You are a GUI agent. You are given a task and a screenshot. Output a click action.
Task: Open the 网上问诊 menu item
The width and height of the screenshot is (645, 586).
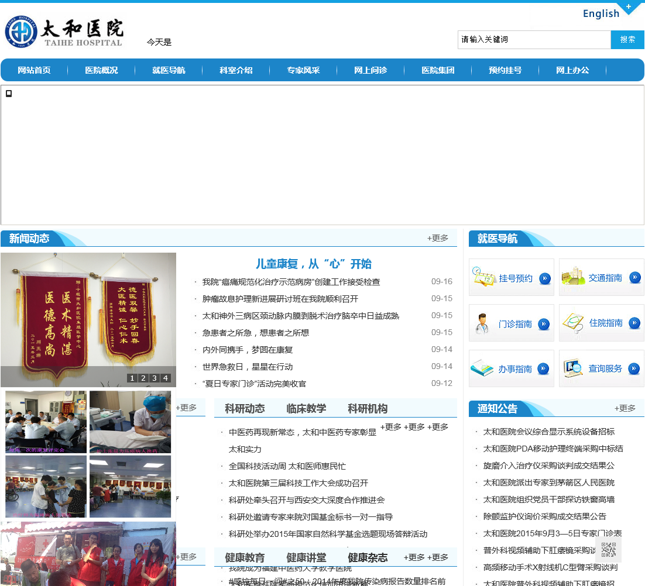(x=370, y=70)
